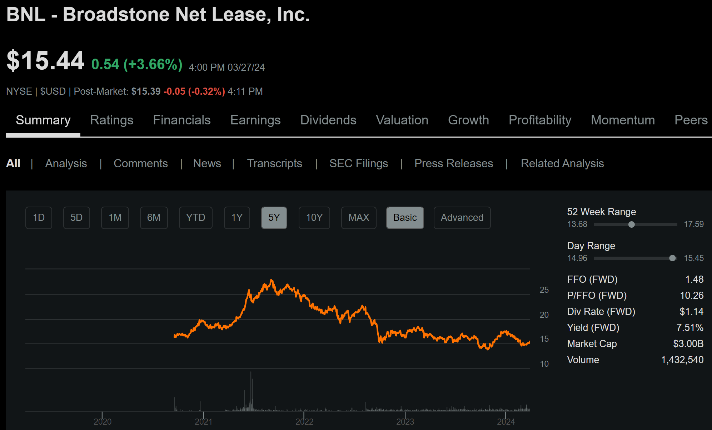The image size is (712, 430).
Task: View the Valuation tab
Action: [402, 120]
